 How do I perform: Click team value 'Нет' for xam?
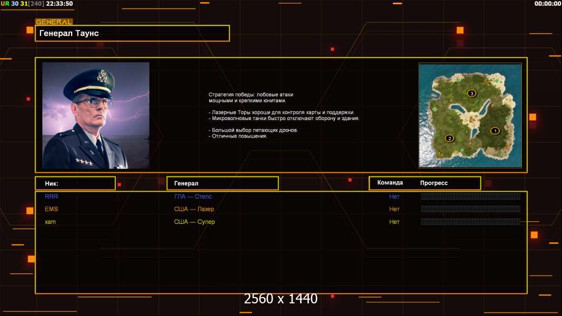pyautogui.click(x=394, y=222)
